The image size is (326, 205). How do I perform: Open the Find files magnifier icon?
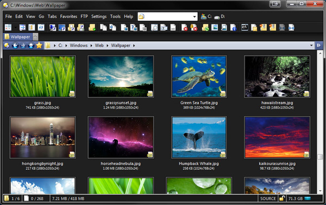tap(154, 28)
